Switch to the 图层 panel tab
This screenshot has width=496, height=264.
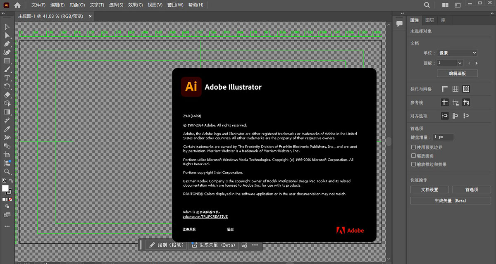pyautogui.click(x=429, y=20)
